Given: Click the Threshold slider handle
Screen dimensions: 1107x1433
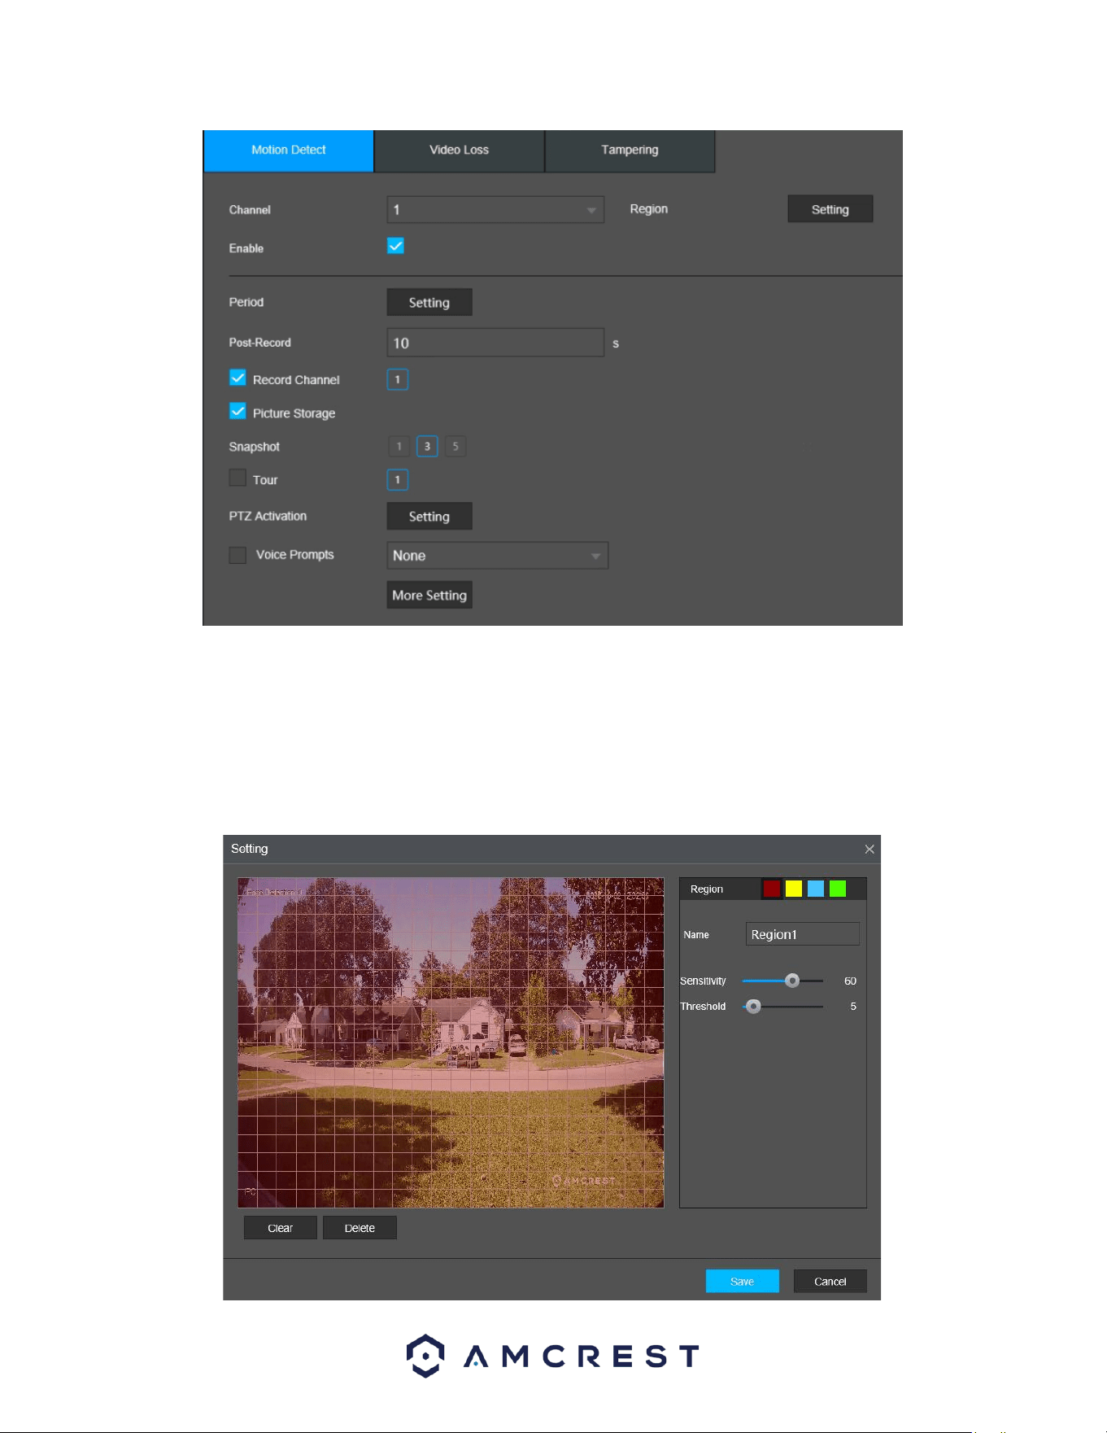Looking at the screenshot, I should (754, 1007).
